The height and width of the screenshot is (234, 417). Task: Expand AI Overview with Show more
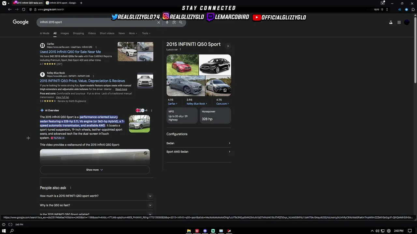point(95,170)
